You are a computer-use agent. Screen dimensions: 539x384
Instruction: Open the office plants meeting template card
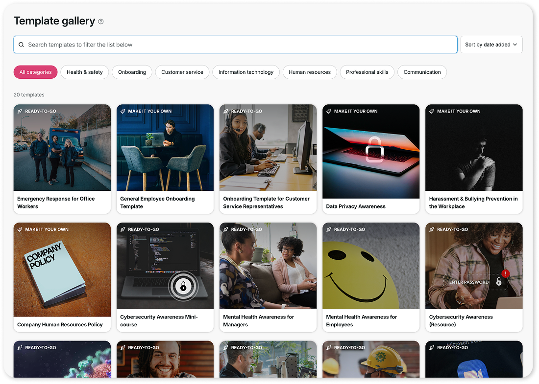point(268,360)
